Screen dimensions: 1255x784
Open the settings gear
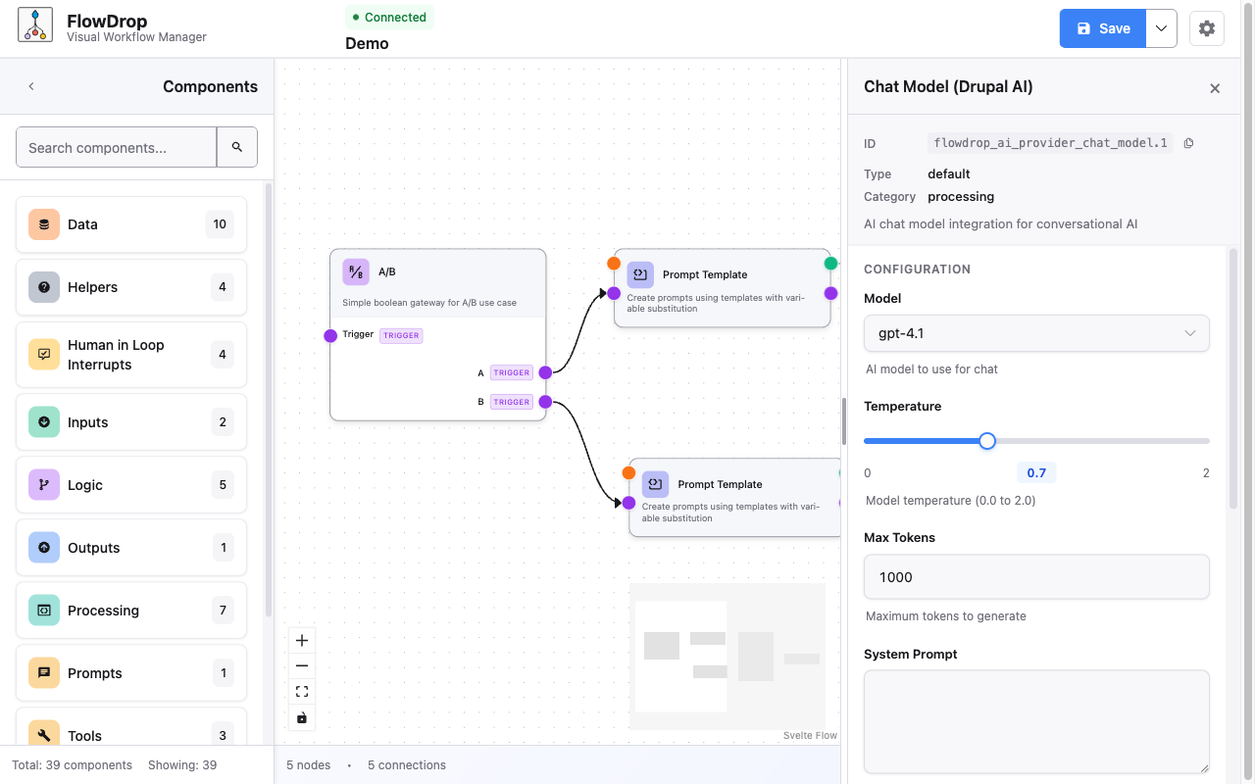[x=1206, y=27]
